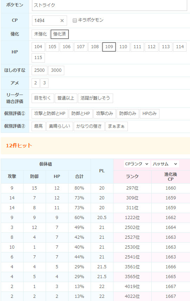
Task: Click the 4022位 rank cell
Action: (132, 296)
